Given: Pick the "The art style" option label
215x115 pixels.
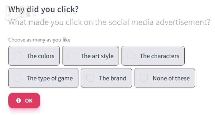Looking at the screenshot, I should pos(97,56).
